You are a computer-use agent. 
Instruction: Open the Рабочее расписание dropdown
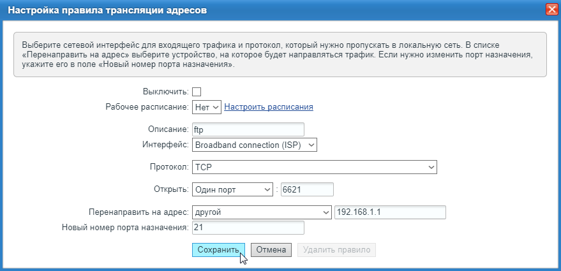[207, 107]
